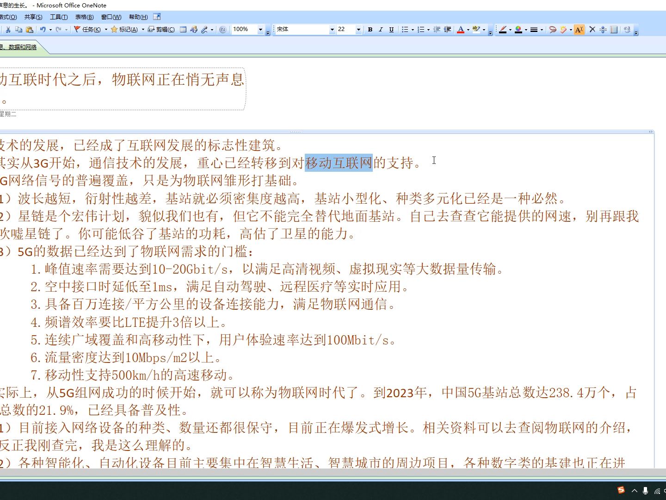
Task: Cut selection with the scissors icon
Action: click(x=8, y=29)
